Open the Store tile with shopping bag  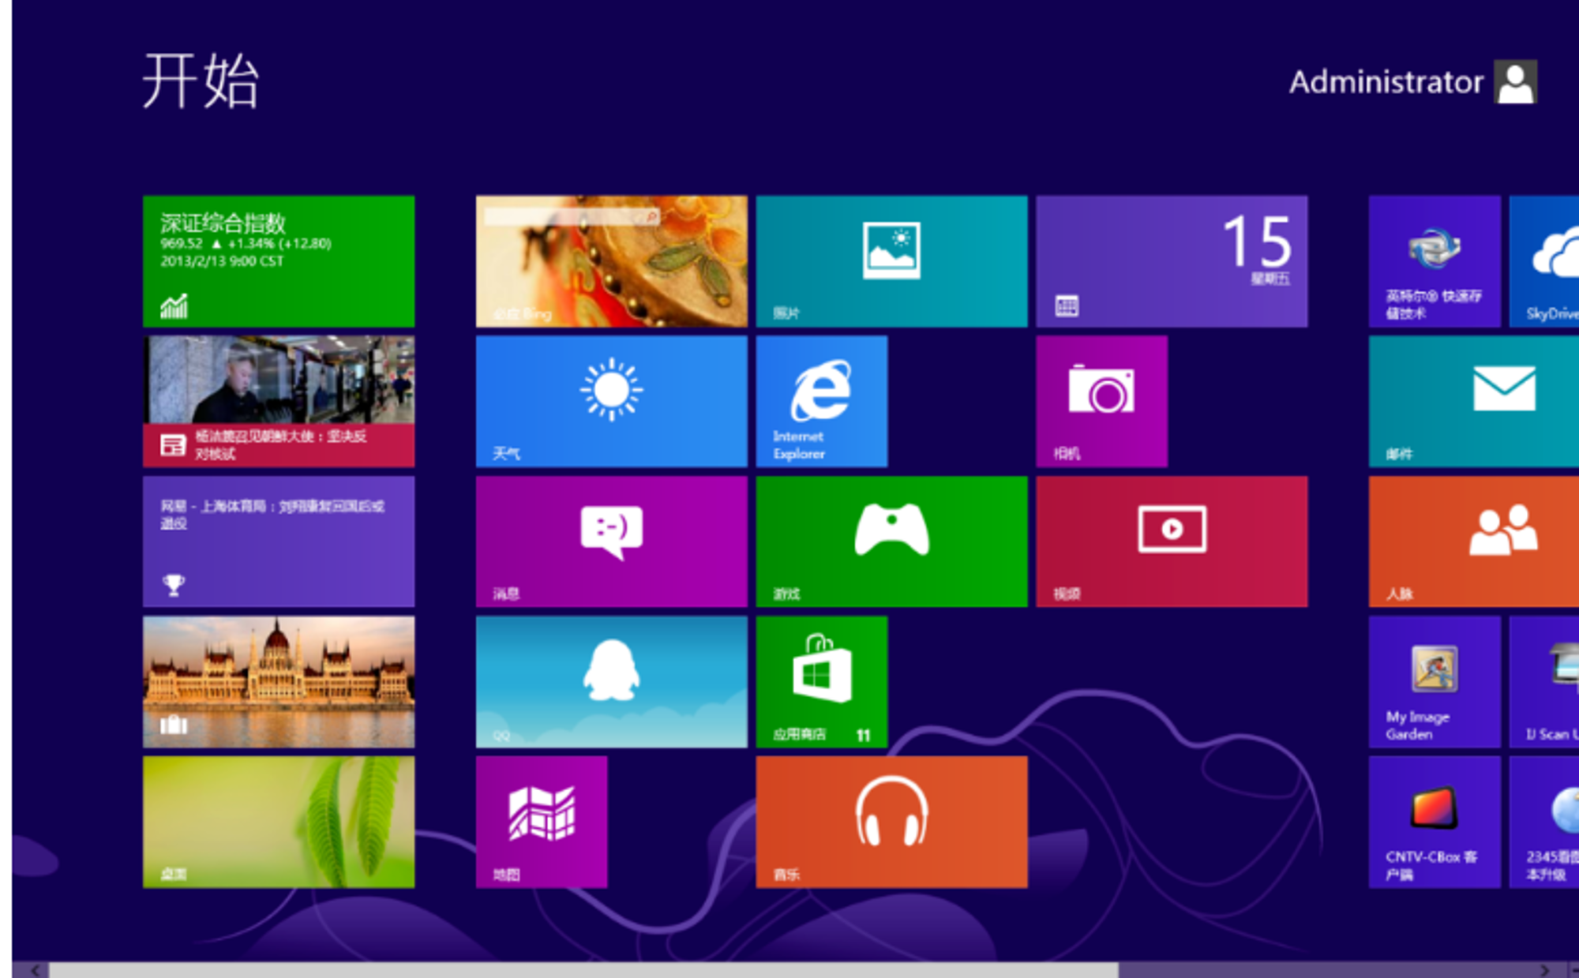[x=822, y=682]
